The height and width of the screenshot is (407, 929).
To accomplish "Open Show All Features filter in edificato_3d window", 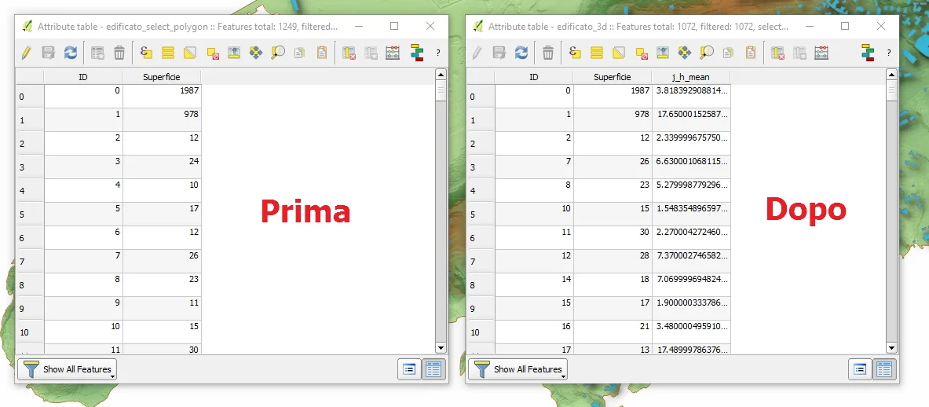I will 518,369.
